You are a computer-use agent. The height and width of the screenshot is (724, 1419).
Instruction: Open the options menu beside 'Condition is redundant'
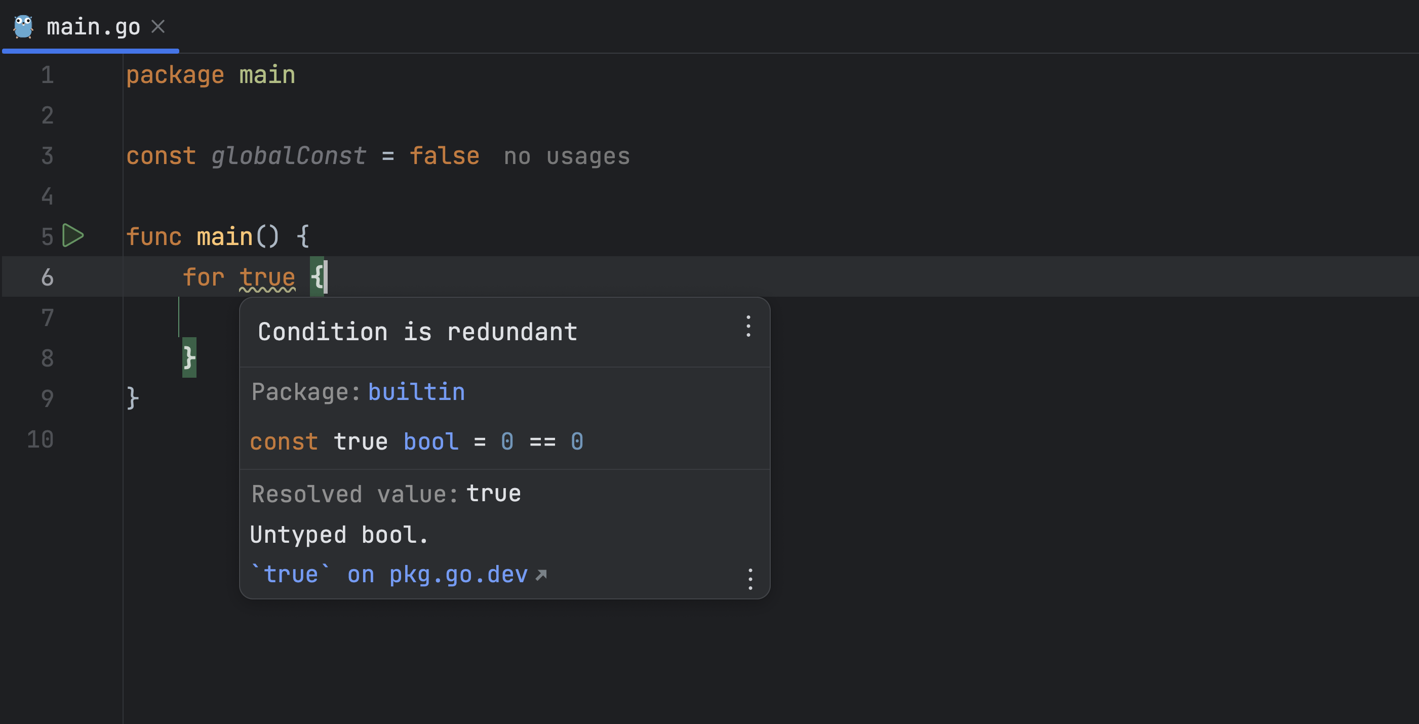[x=748, y=327]
